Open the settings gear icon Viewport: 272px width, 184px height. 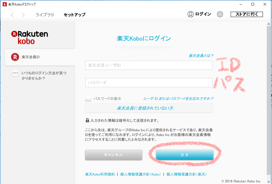click(220, 14)
